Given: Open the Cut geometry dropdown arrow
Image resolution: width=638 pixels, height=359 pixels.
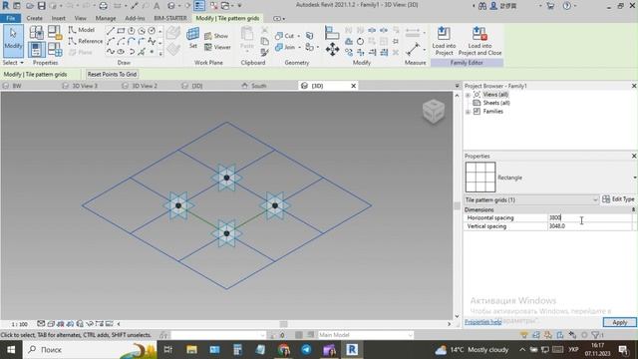Looking at the screenshot, I should [x=298, y=36].
